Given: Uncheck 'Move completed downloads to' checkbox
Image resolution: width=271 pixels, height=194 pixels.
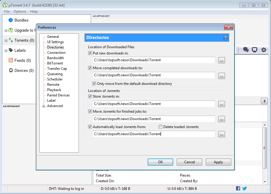Looking at the screenshot, I should tap(90, 68).
